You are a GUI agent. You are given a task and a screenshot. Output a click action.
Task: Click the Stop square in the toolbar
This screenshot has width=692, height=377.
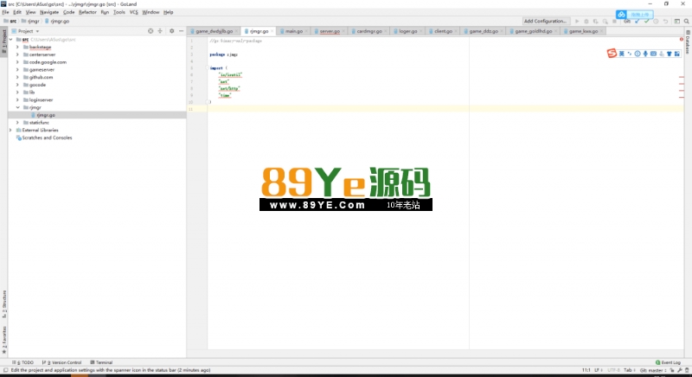[x=614, y=21]
